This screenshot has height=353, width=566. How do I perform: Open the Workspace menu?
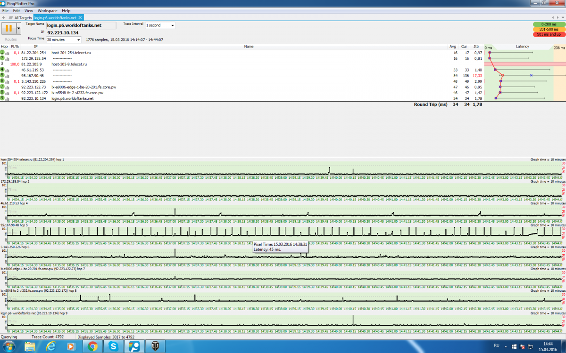pos(47,10)
